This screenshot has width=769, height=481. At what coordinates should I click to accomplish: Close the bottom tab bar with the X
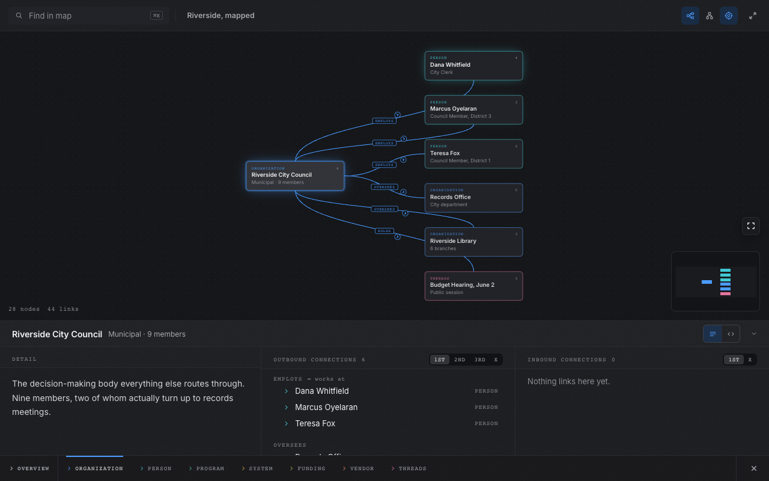754,468
